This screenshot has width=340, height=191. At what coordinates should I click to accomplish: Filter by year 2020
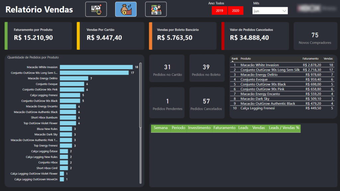235,11
